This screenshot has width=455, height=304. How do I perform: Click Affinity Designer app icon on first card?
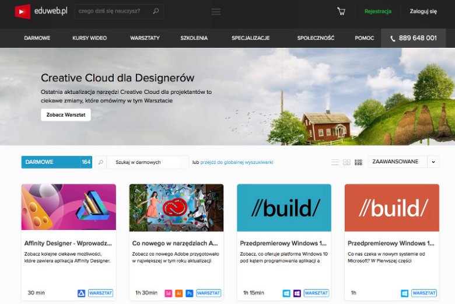pyautogui.click(x=81, y=293)
